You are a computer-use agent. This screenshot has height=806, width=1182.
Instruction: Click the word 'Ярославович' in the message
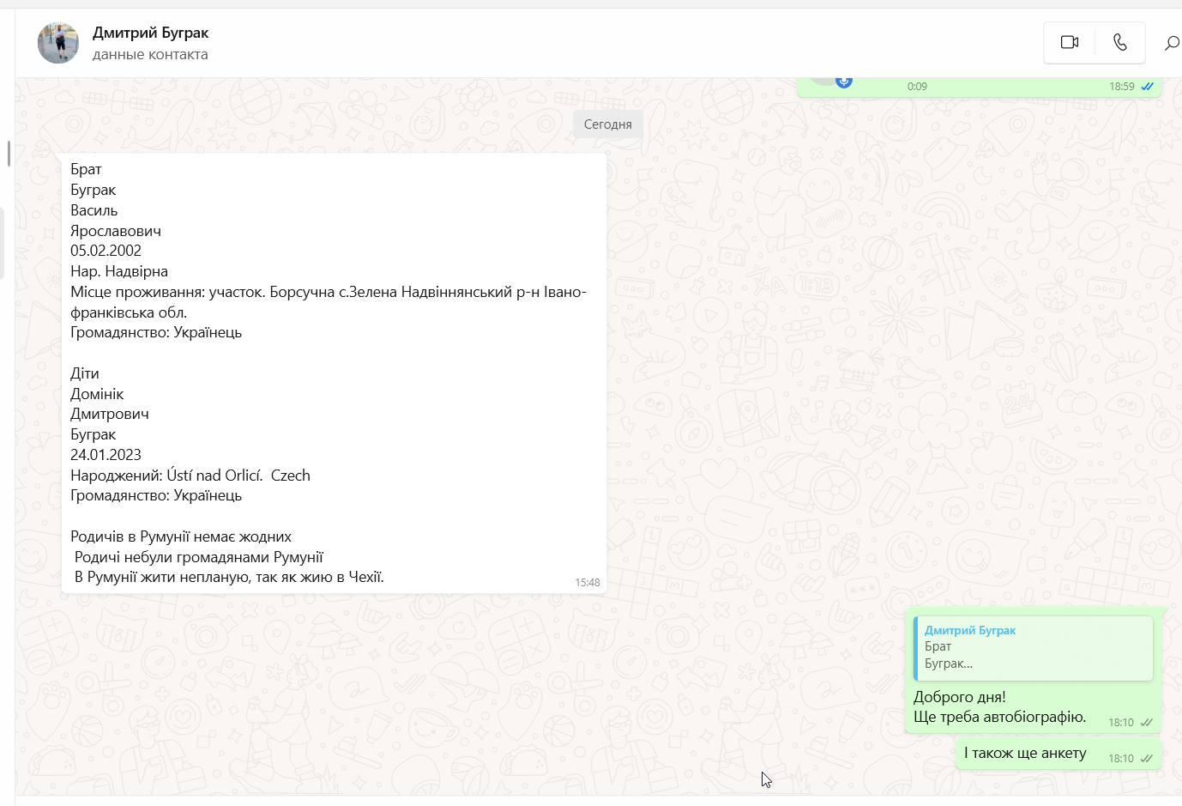coord(116,231)
